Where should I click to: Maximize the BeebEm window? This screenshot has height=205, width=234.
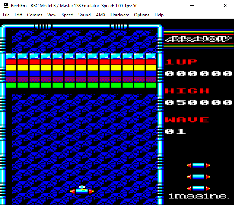(208, 6)
